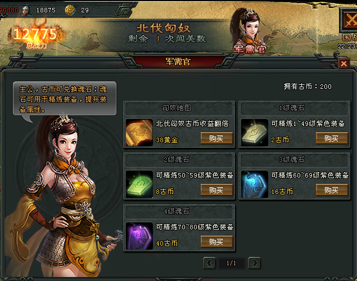Click the 1/1 page indicator
Viewport: 357px width, 281px height.
point(231,263)
